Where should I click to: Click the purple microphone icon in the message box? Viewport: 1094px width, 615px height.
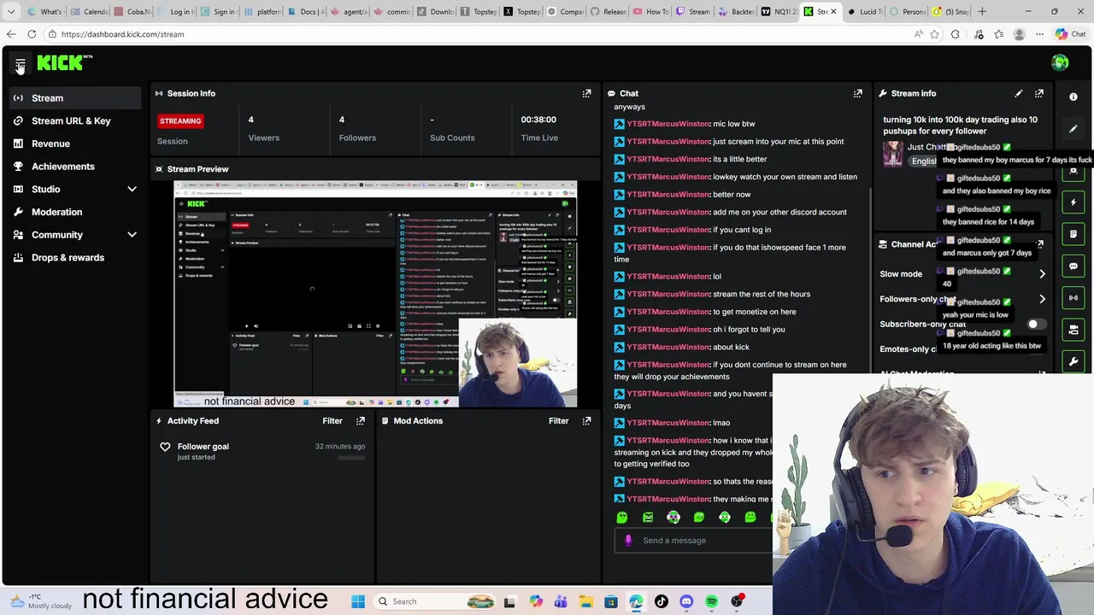(628, 540)
